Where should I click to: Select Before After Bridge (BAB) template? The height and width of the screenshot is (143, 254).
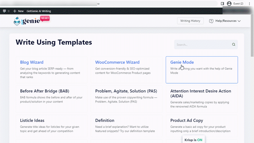[x=52, y=99]
